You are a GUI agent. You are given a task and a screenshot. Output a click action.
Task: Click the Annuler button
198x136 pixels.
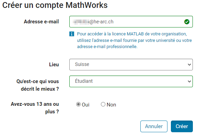154,126
